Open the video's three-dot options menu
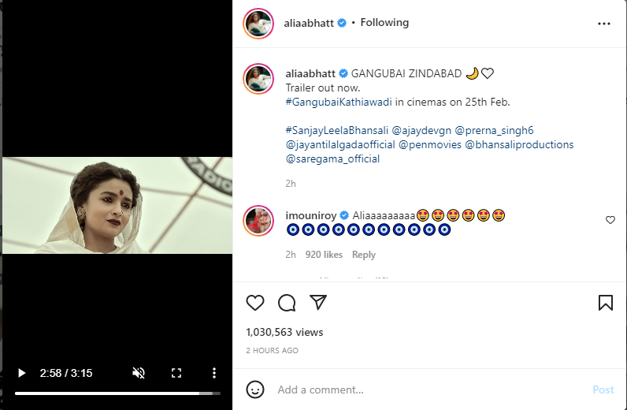The height and width of the screenshot is (410, 627). coord(213,373)
